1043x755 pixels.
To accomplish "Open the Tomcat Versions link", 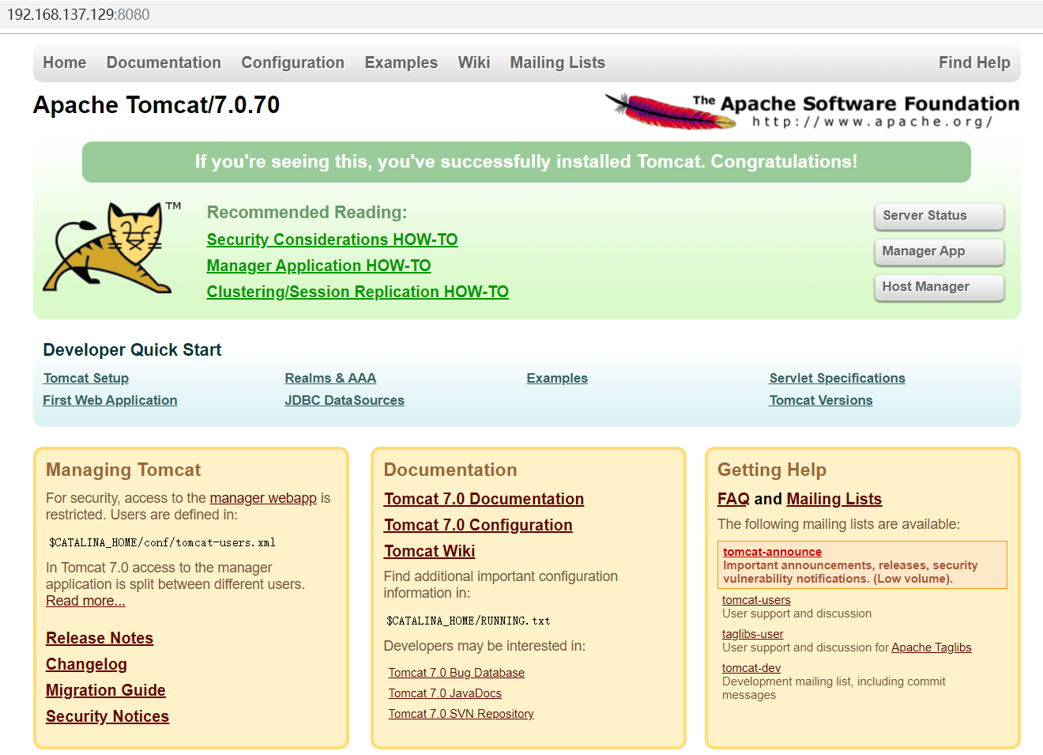I will click(821, 400).
